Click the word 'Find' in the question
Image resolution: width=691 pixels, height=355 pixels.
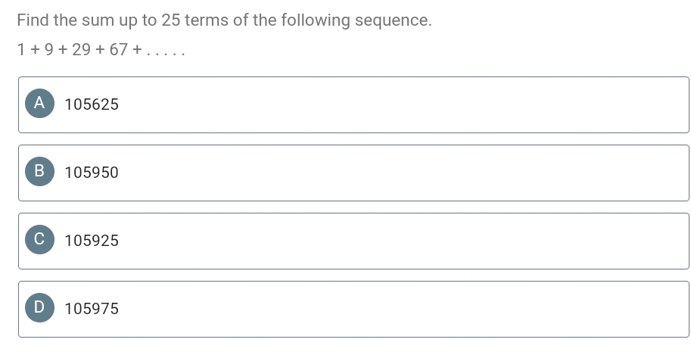click(33, 20)
